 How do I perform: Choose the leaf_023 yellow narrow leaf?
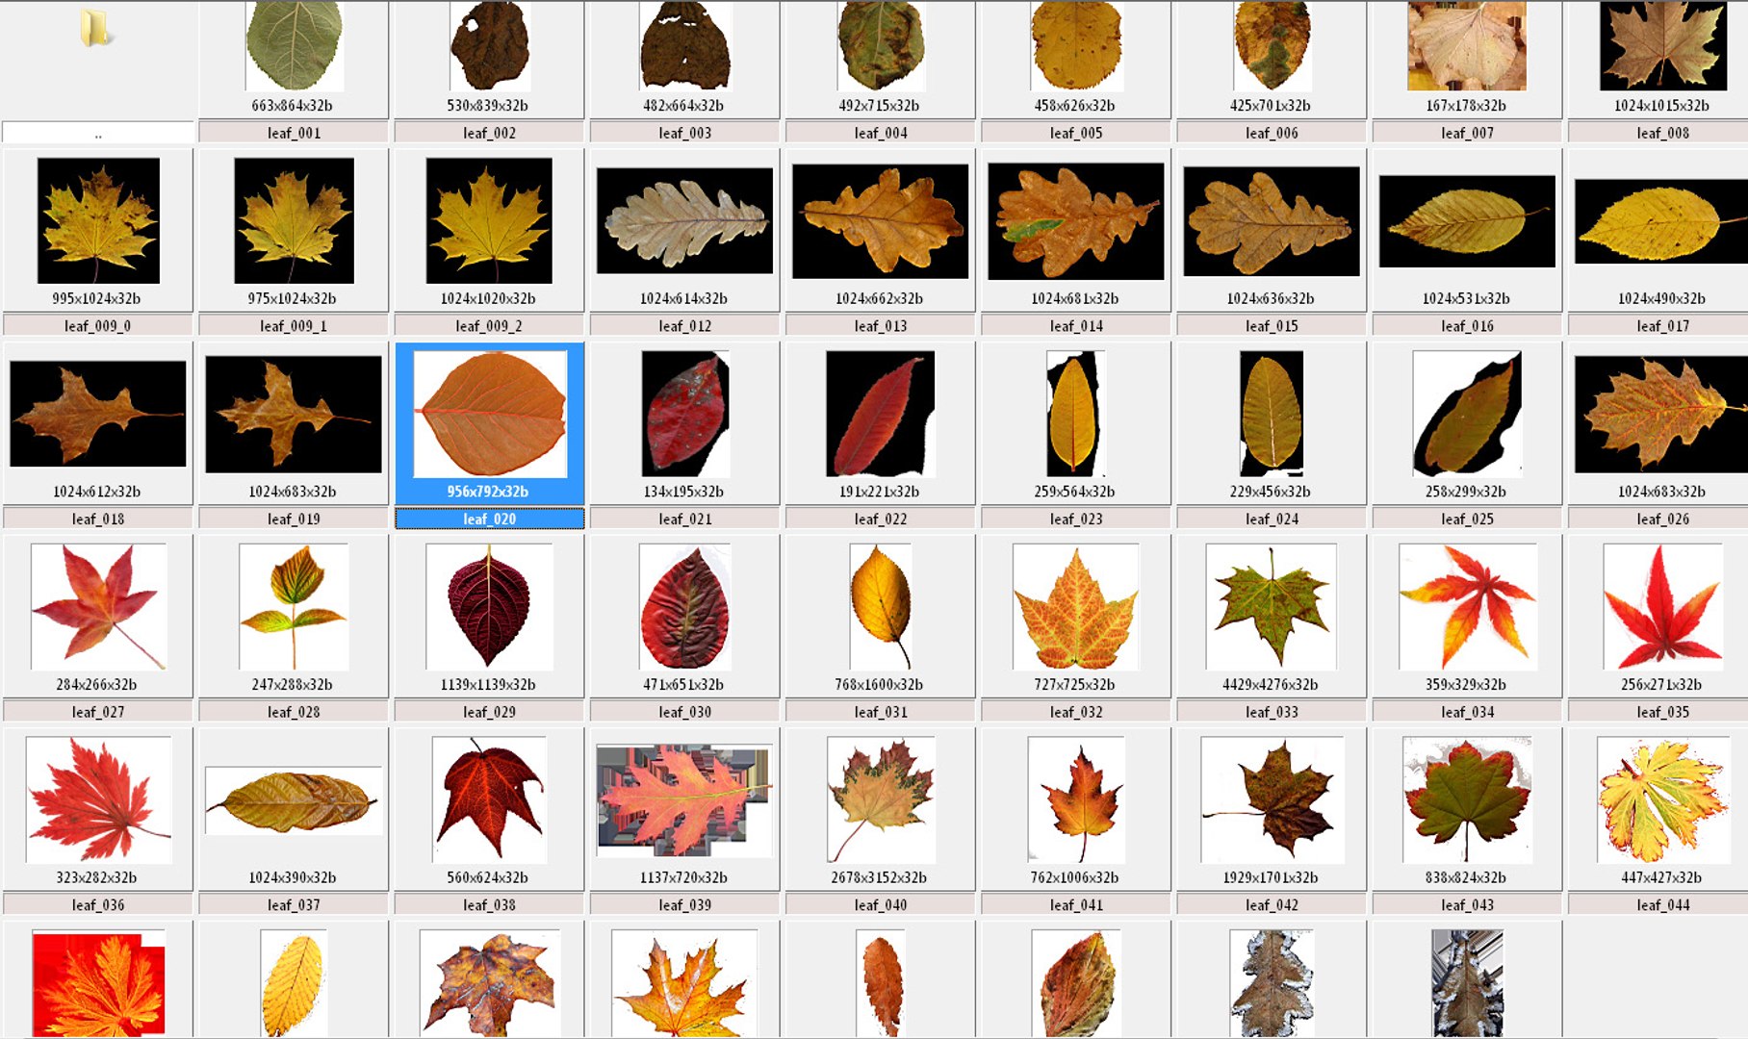1076,414
